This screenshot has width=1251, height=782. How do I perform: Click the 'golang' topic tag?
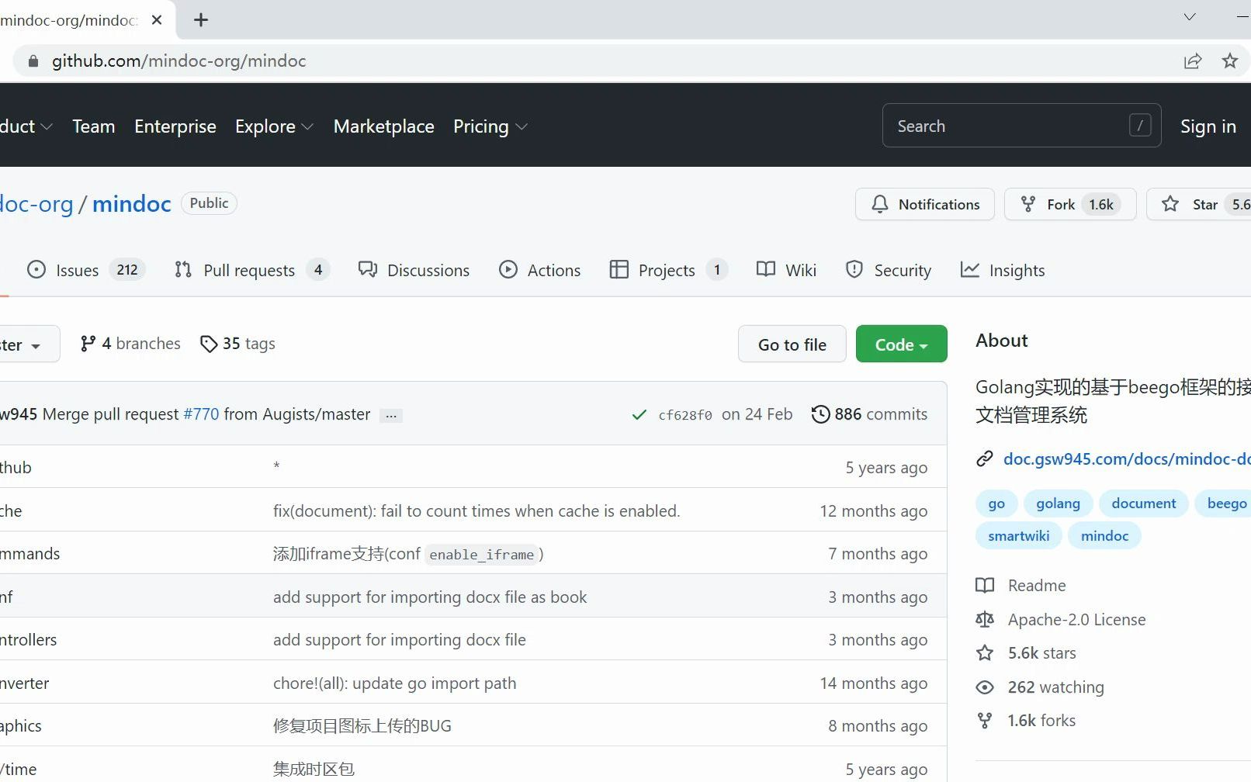(1058, 503)
